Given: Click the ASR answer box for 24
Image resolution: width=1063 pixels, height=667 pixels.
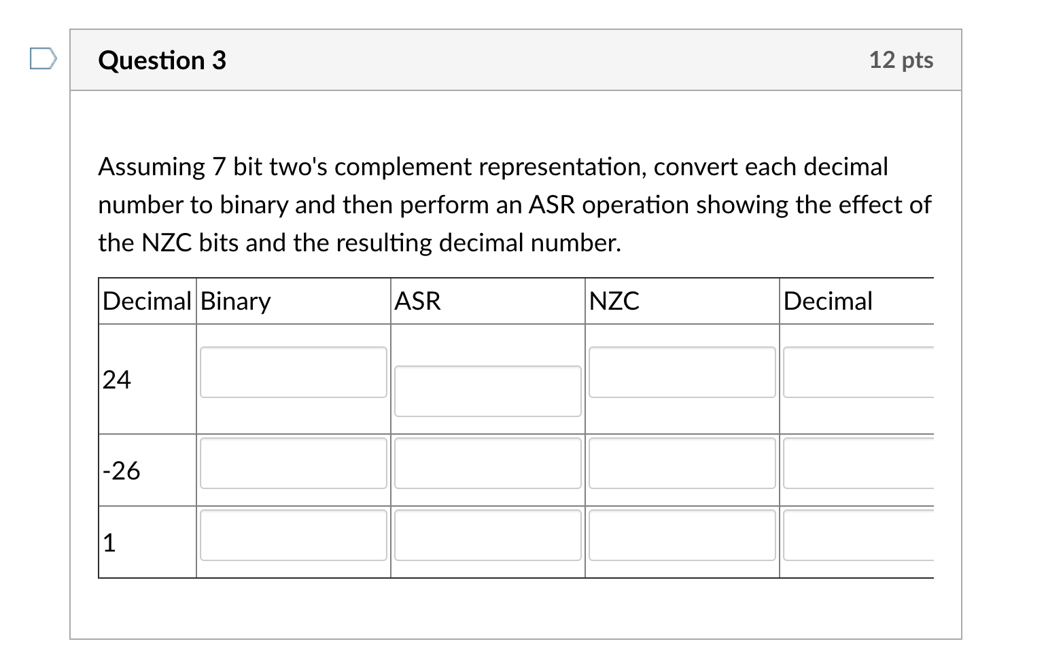Looking at the screenshot, I should tap(487, 391).
